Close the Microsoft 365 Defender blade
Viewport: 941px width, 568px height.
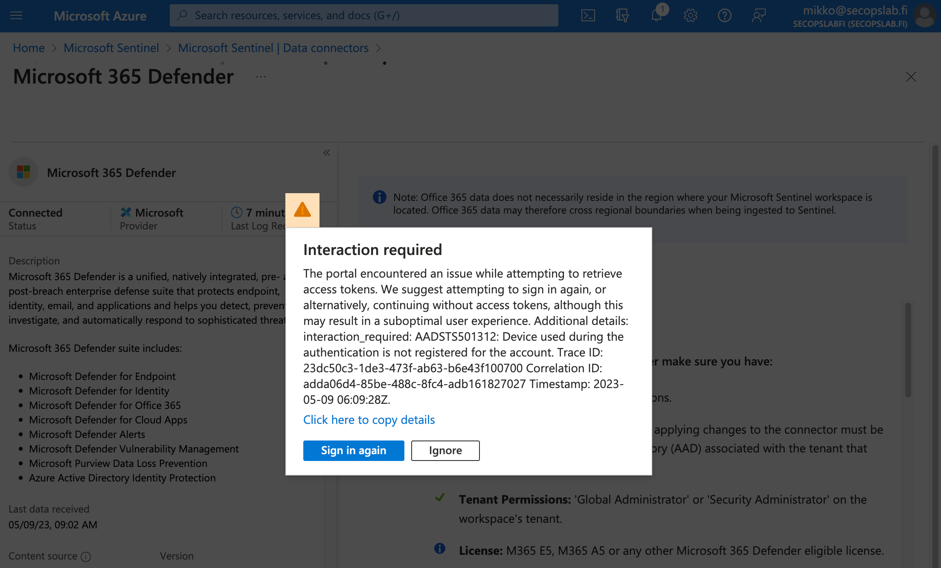pyautogui.click(x=911, y=77)
